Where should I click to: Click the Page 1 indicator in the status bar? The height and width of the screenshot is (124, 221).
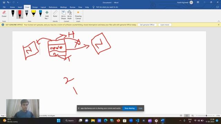[x=3, y=116]
